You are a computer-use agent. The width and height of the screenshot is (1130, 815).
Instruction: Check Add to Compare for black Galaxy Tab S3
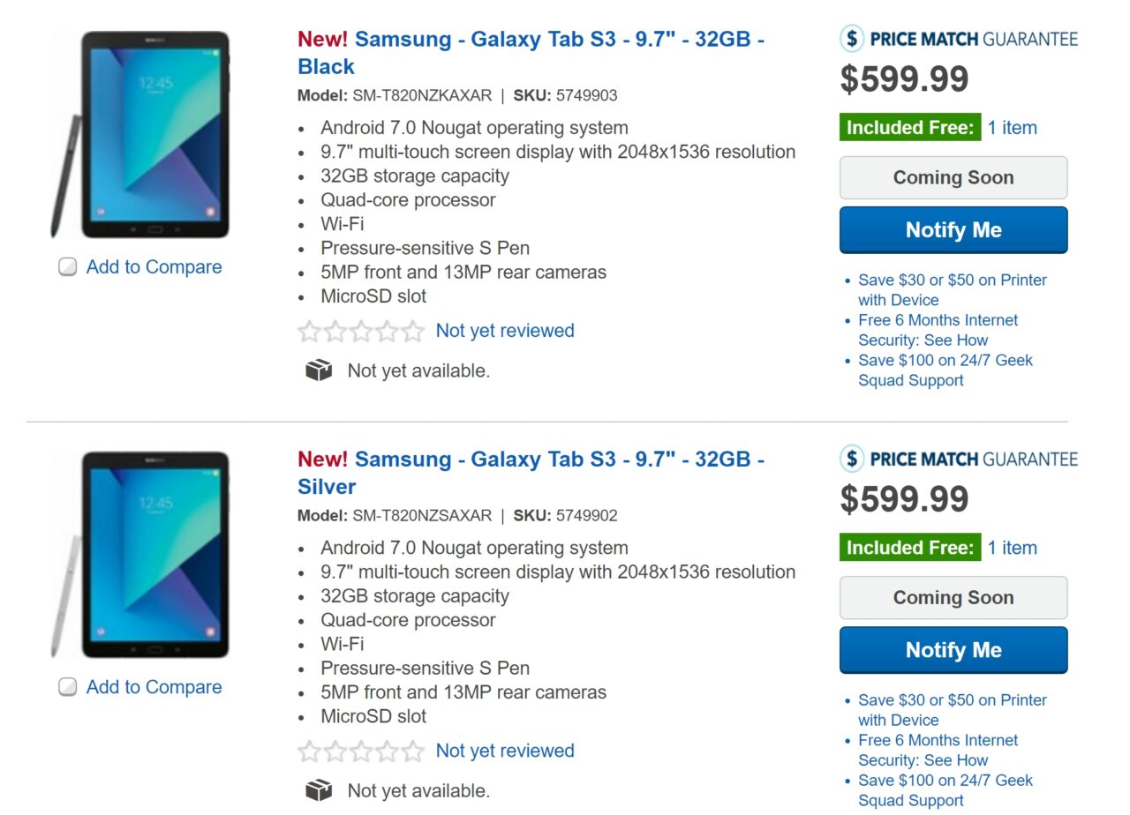point(68,267)
